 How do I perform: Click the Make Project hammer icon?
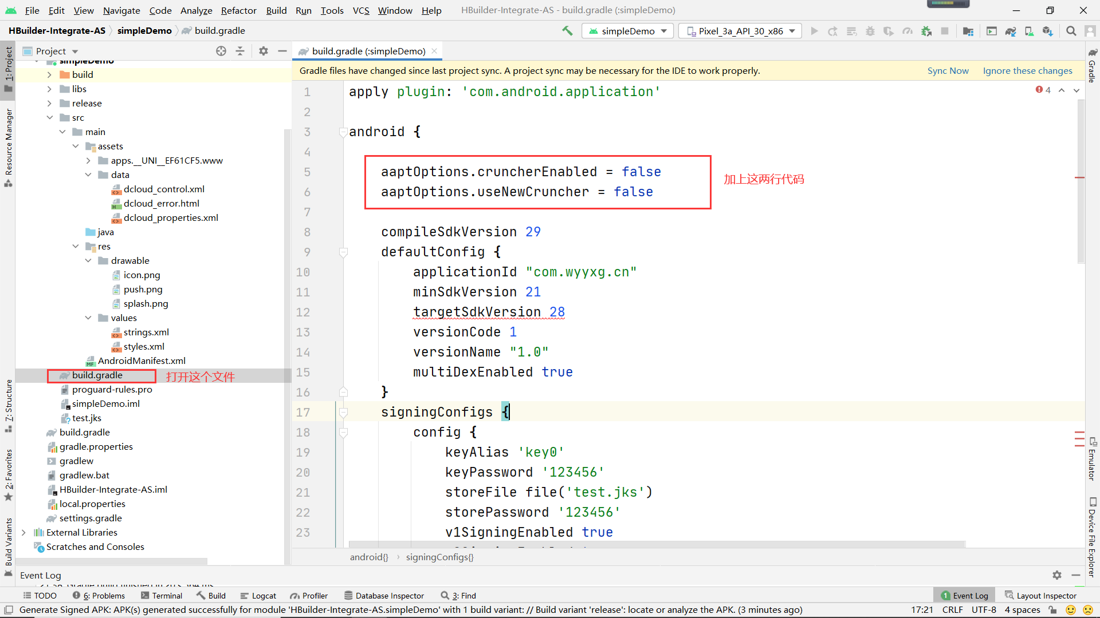567,31
